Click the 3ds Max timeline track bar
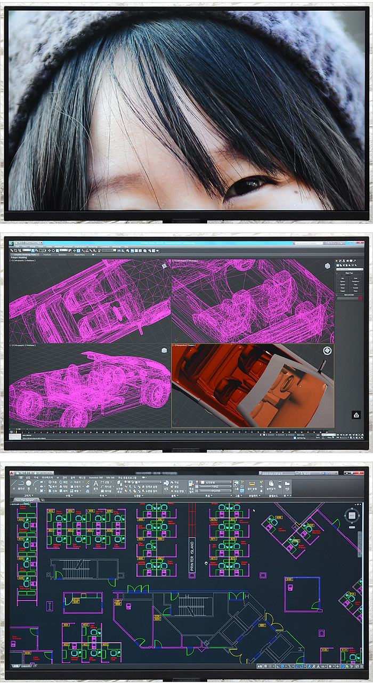Viewport: 373px width, 684px height. [160, 431]
